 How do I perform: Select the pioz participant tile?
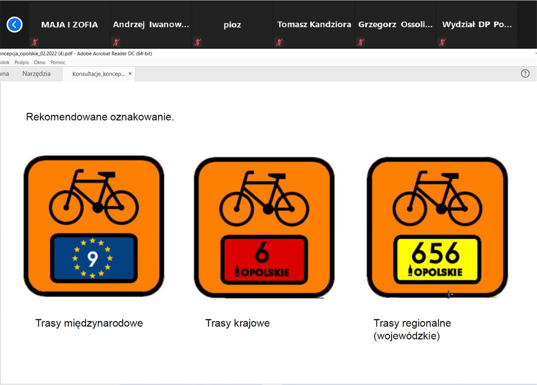tap(232, 25)
